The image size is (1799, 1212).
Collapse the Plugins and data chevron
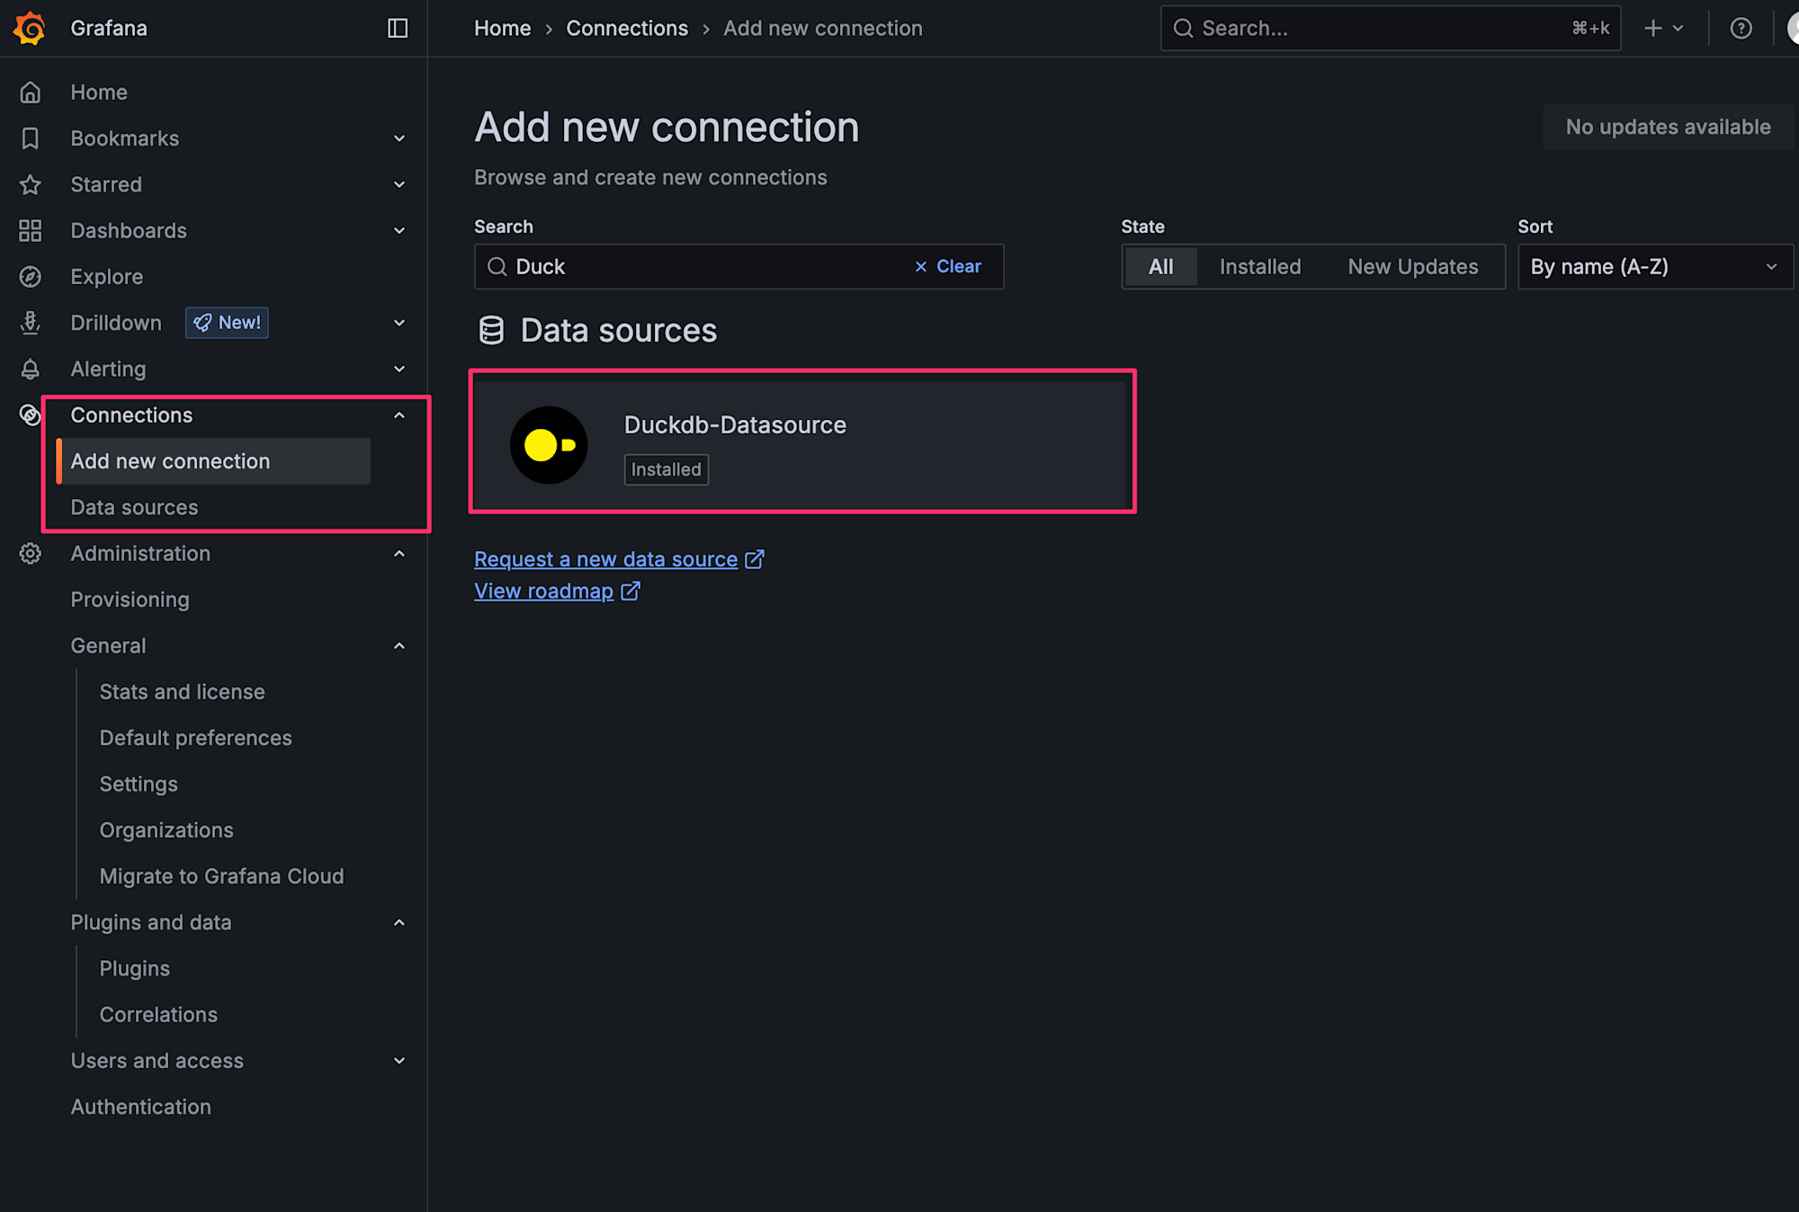click(x=399, y=922)
